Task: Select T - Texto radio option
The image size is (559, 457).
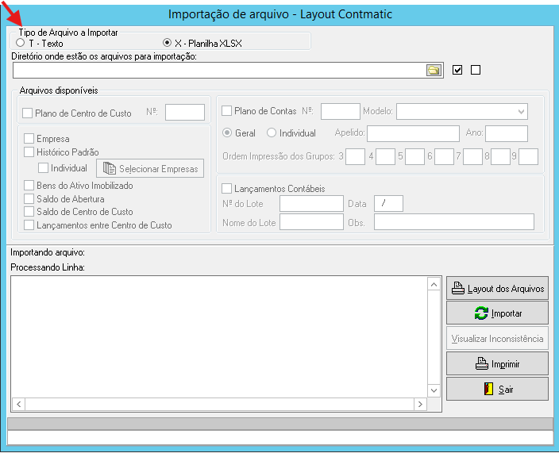Action: [21, 43]
